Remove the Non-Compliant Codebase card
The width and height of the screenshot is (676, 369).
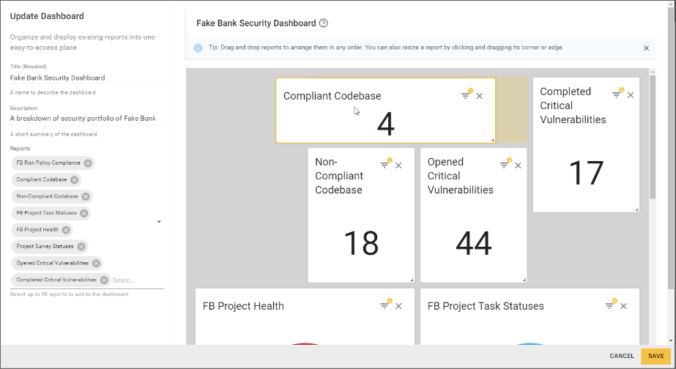399,165
